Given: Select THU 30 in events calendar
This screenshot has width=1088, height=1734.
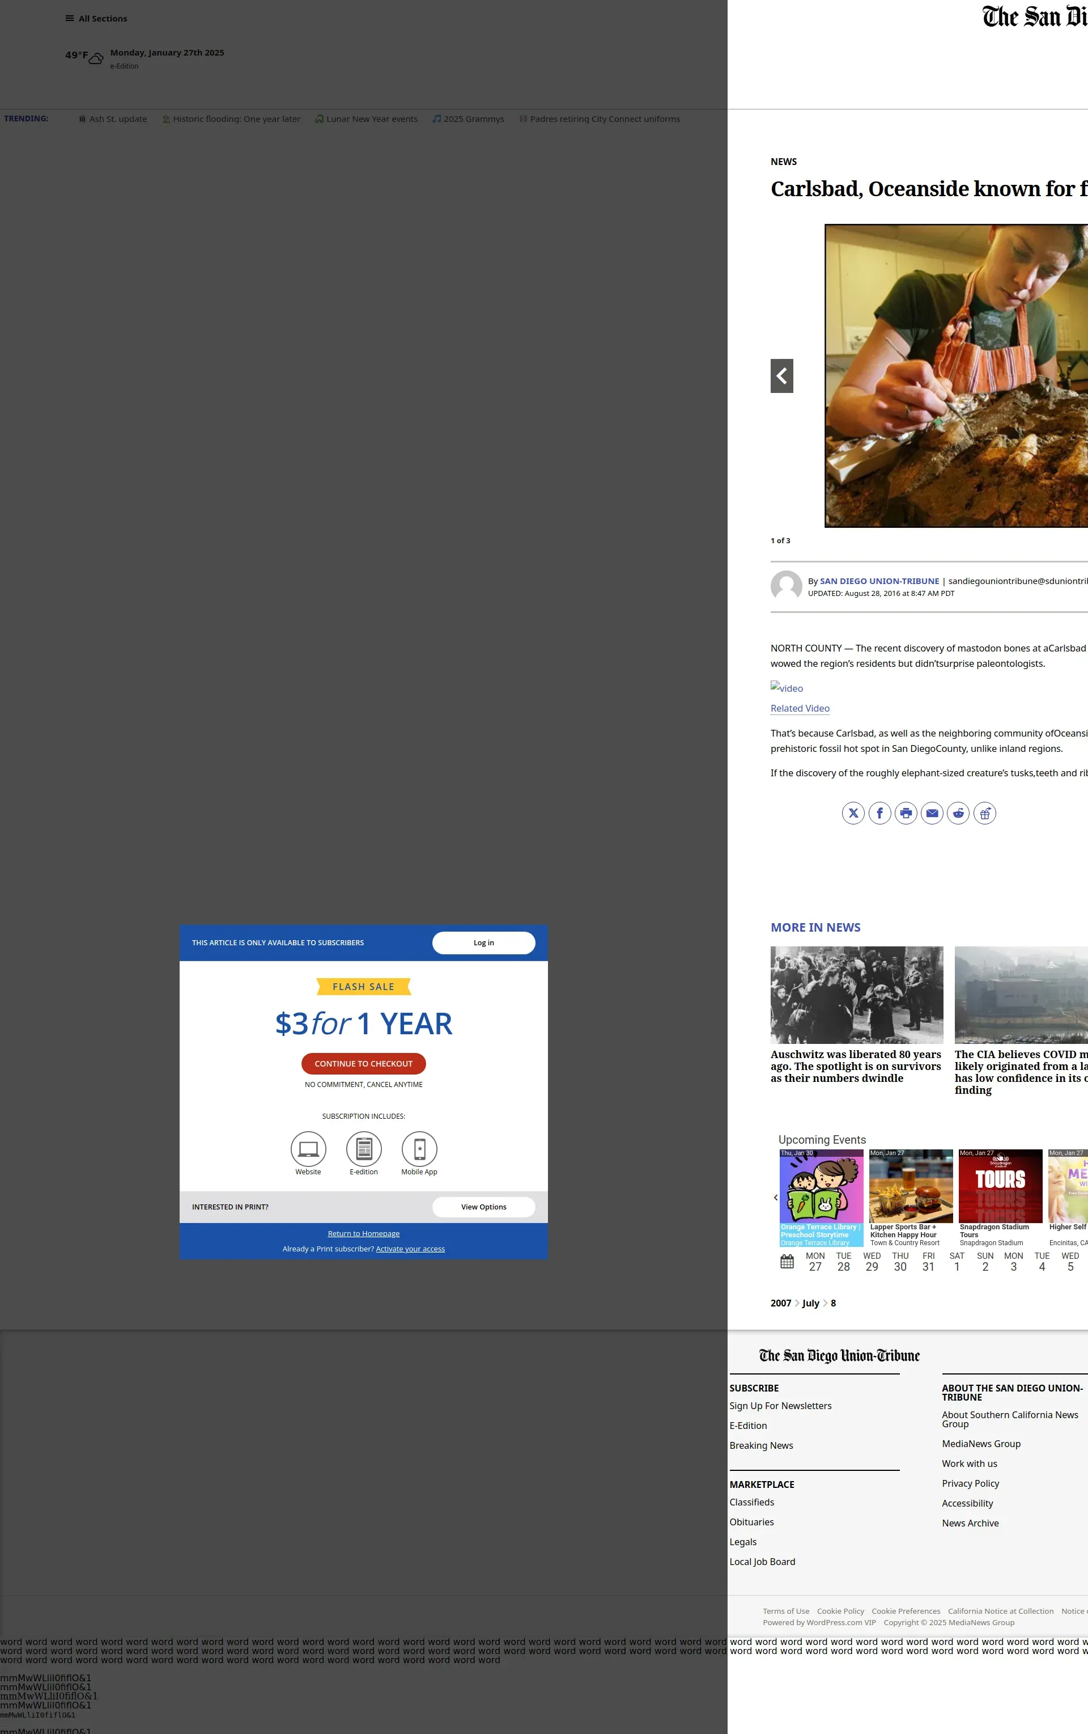Looking at the screenshot, I should coord(900,1262).
